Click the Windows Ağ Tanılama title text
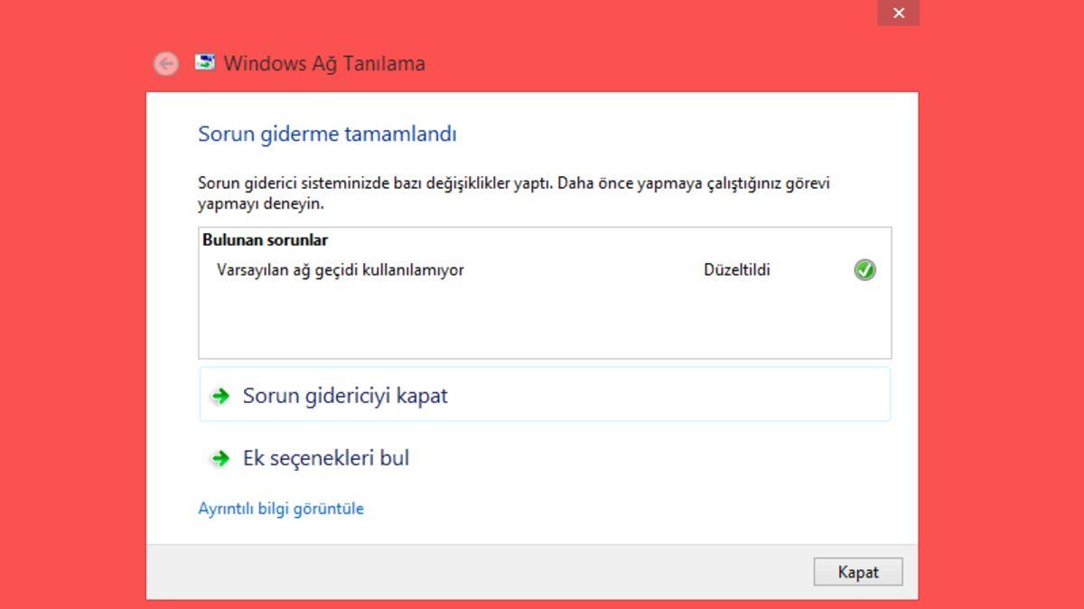Image resolution: width=1084 pixels, height=609 pixels. (x=326, y=63)
